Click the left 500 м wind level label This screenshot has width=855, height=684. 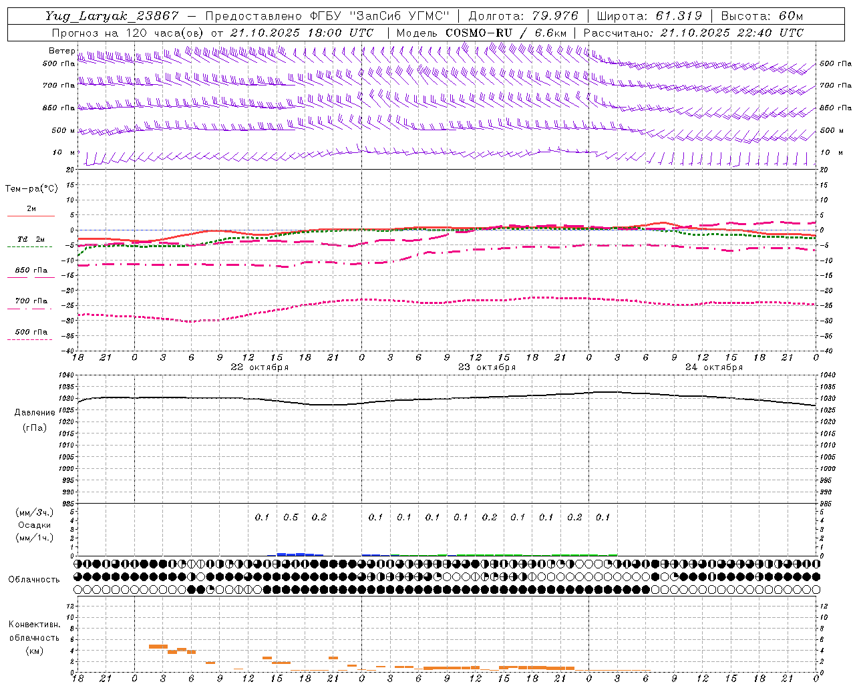pyautogui.click(x=63, y=130)
